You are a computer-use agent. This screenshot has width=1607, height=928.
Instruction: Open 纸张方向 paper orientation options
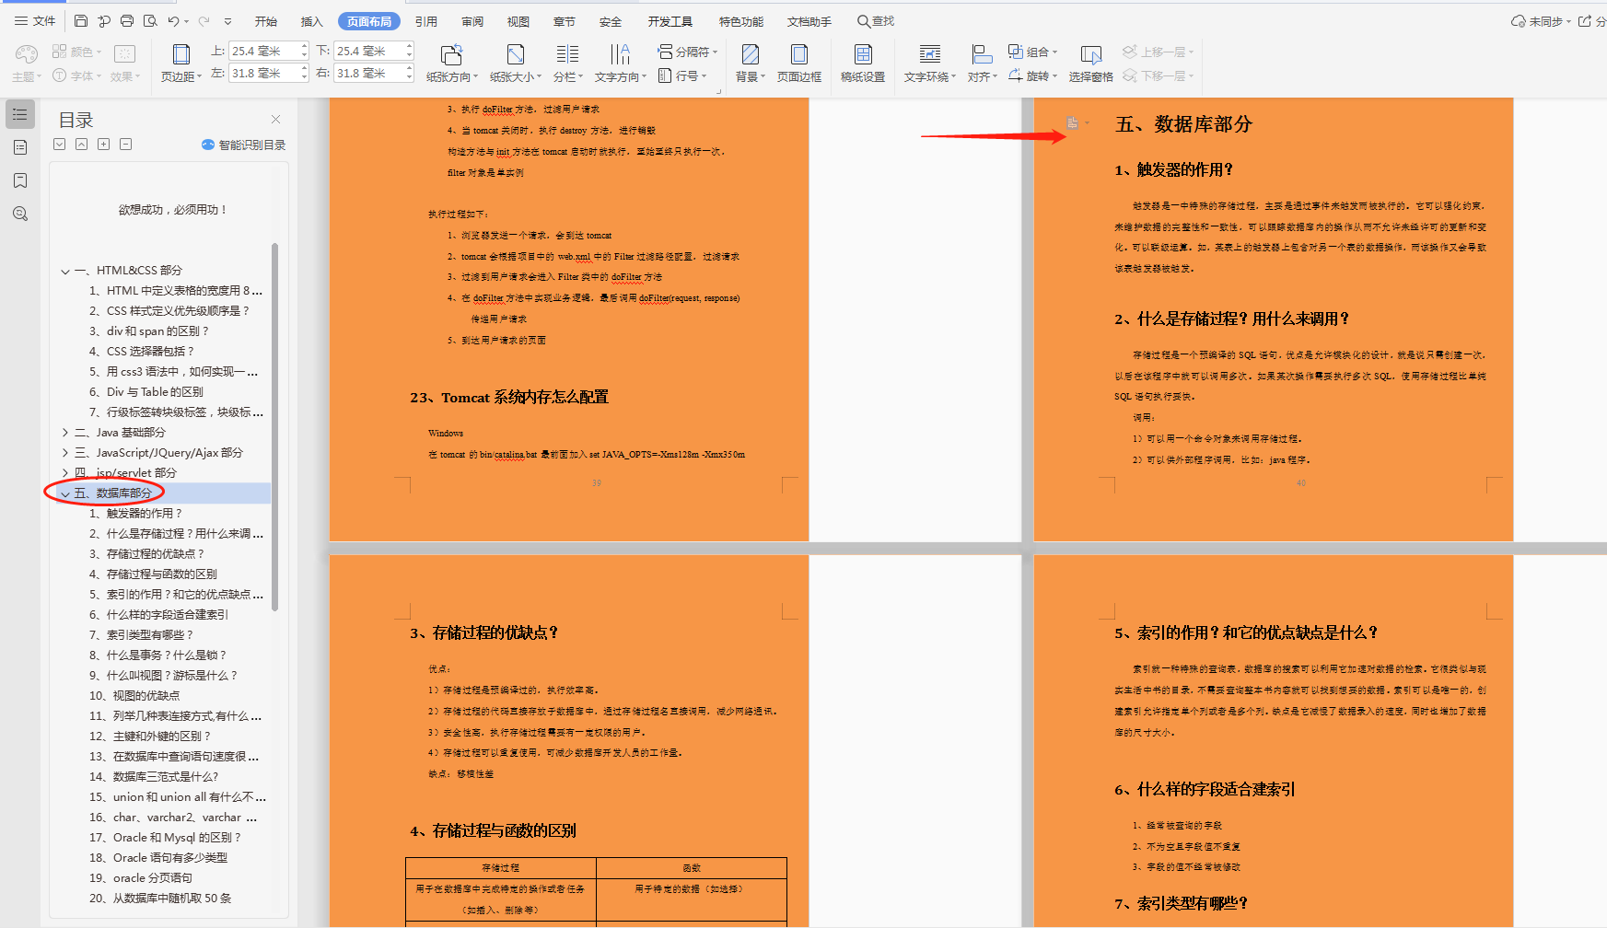pyautogui.click(x=452, y=64)
